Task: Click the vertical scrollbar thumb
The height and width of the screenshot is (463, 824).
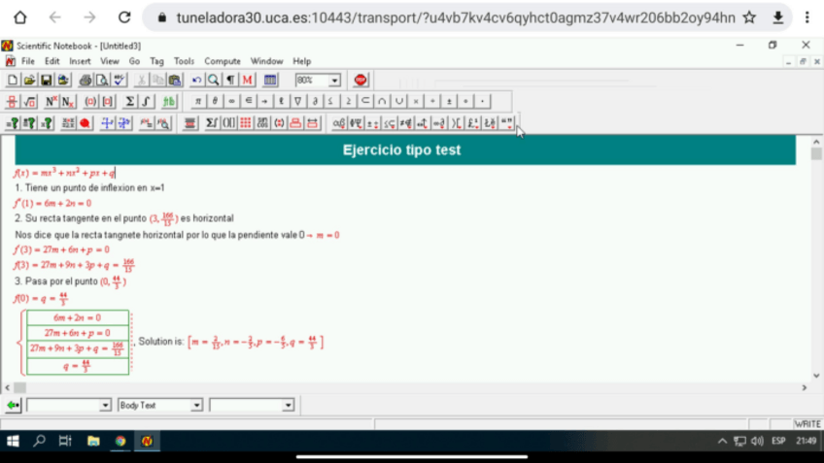Action: [x=815, y=153]
